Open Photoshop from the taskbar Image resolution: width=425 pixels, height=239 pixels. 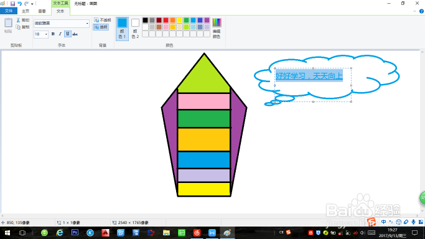(75, 233)
